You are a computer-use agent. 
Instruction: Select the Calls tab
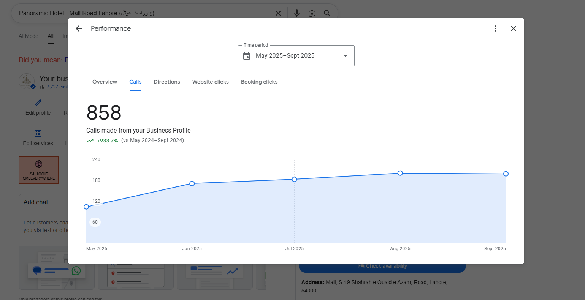[x=135, y=82]
